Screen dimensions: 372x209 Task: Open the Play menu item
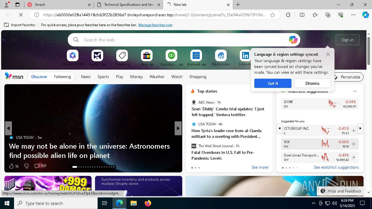tap(119, 77)
